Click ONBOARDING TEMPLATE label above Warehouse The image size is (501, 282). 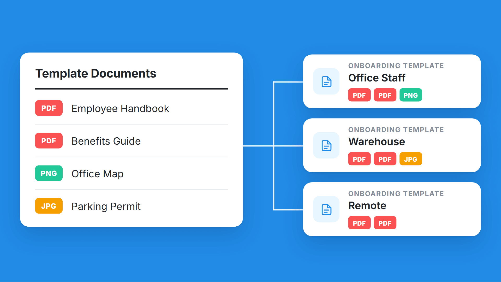coord(396,130)
